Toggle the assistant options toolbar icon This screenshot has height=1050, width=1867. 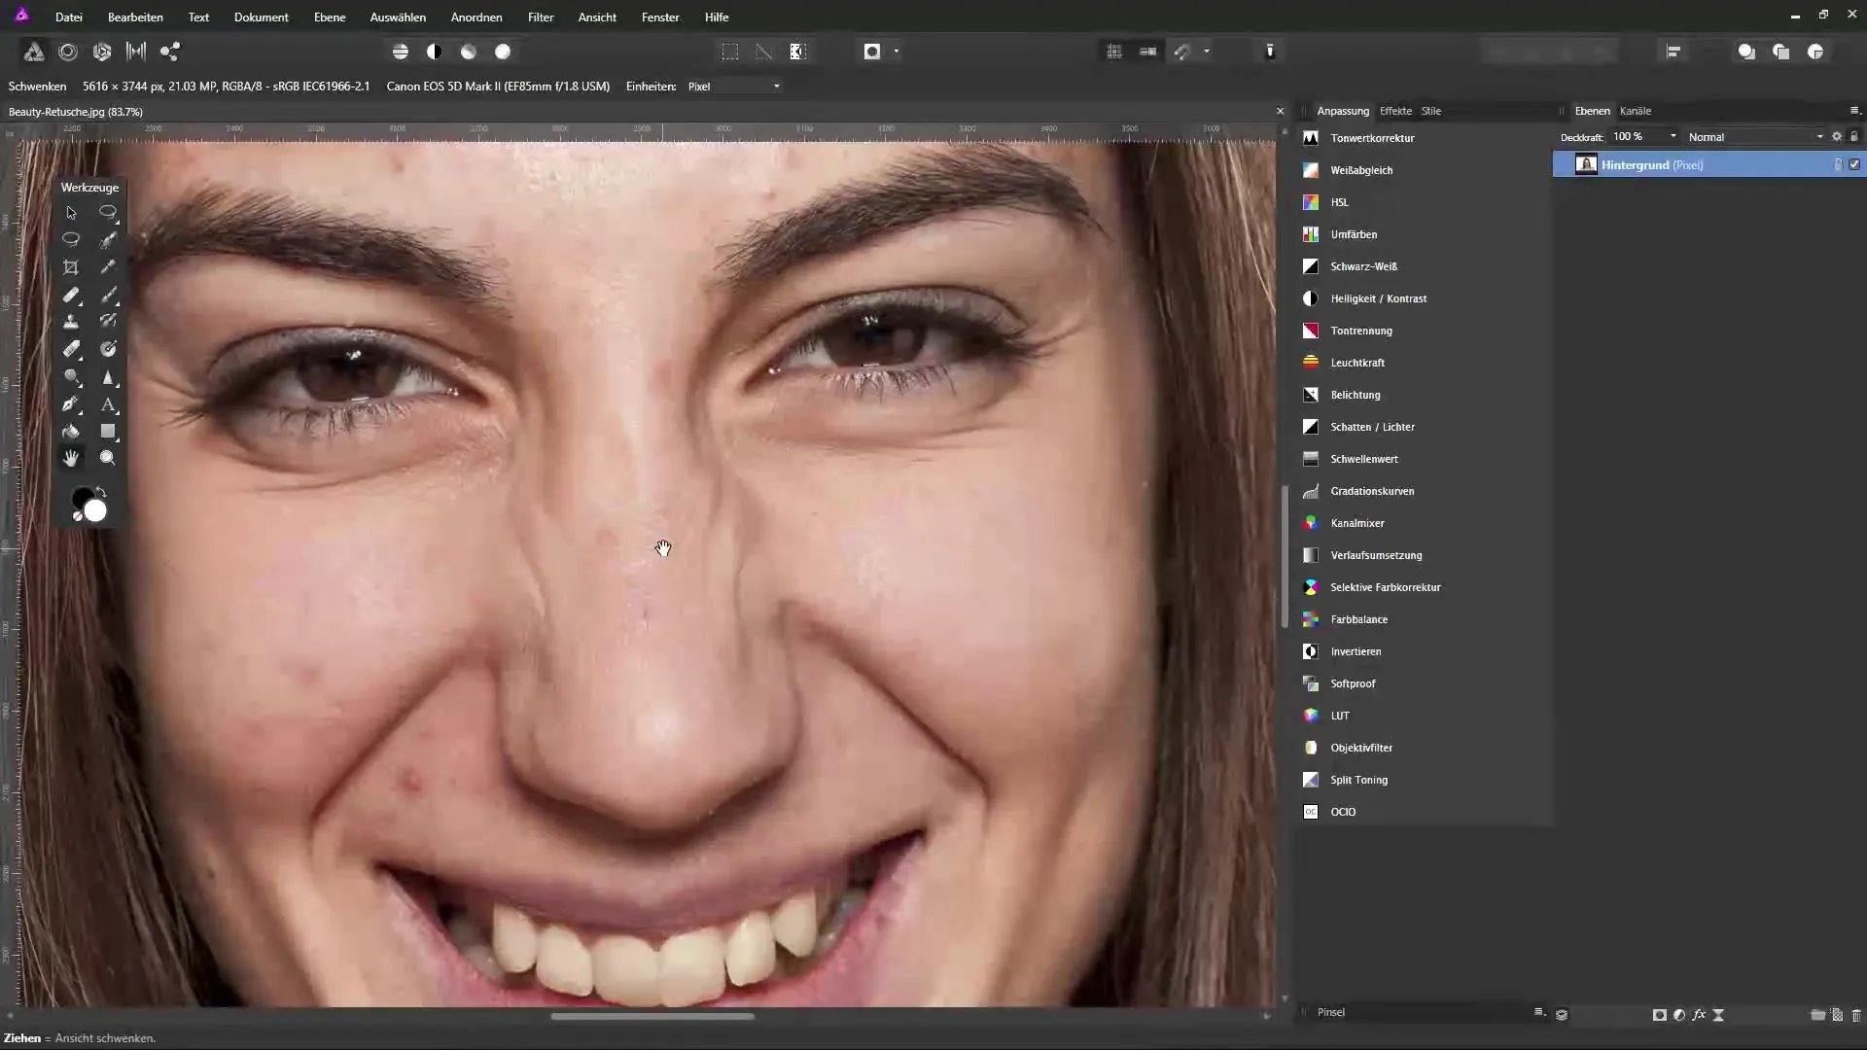tap(1270, 52)
